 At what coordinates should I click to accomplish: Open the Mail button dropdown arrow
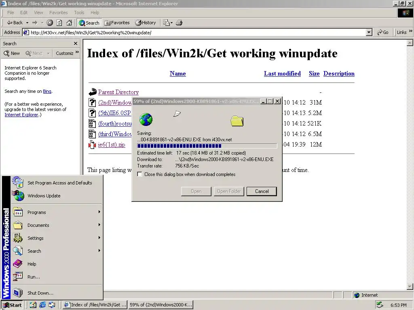click(171, 23)
